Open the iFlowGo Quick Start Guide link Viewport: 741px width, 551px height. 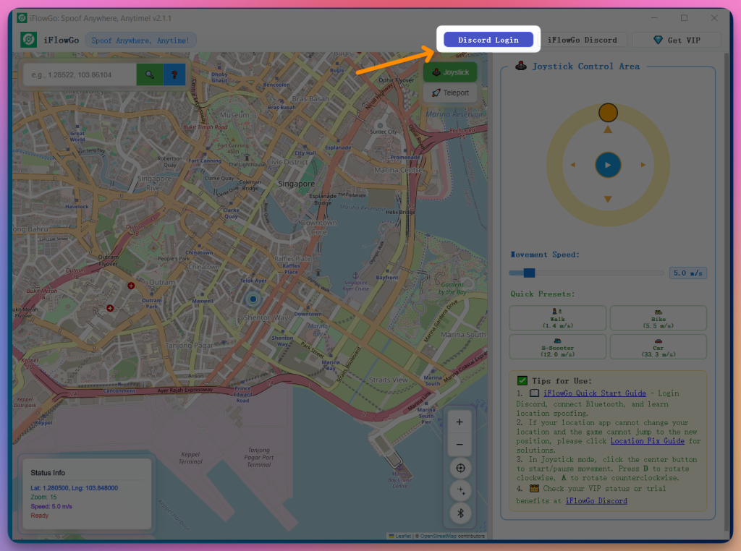(x=594, y=393)
